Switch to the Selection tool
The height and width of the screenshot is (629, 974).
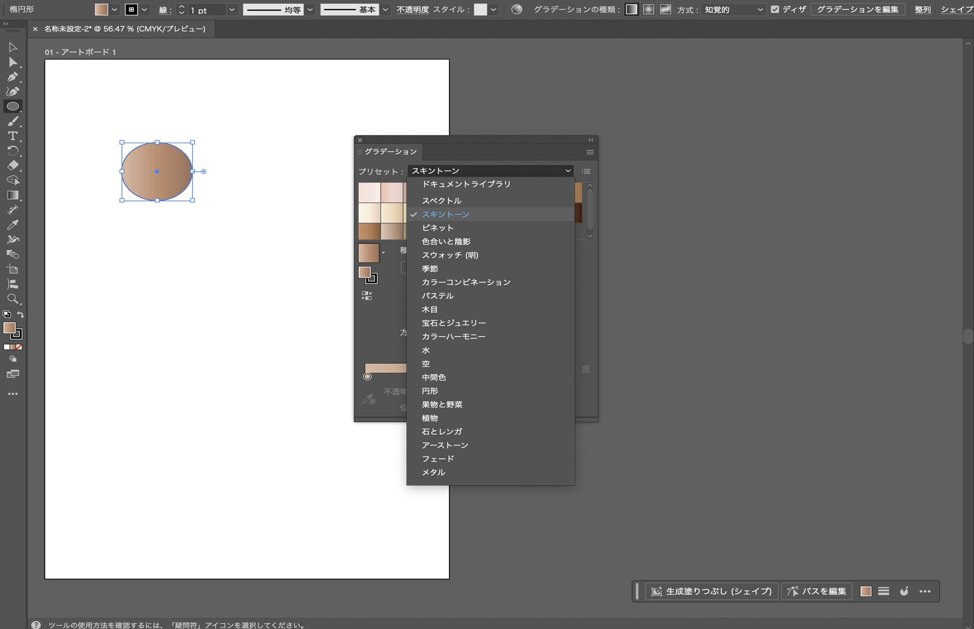pyautogui.click(x=13, y=47)
